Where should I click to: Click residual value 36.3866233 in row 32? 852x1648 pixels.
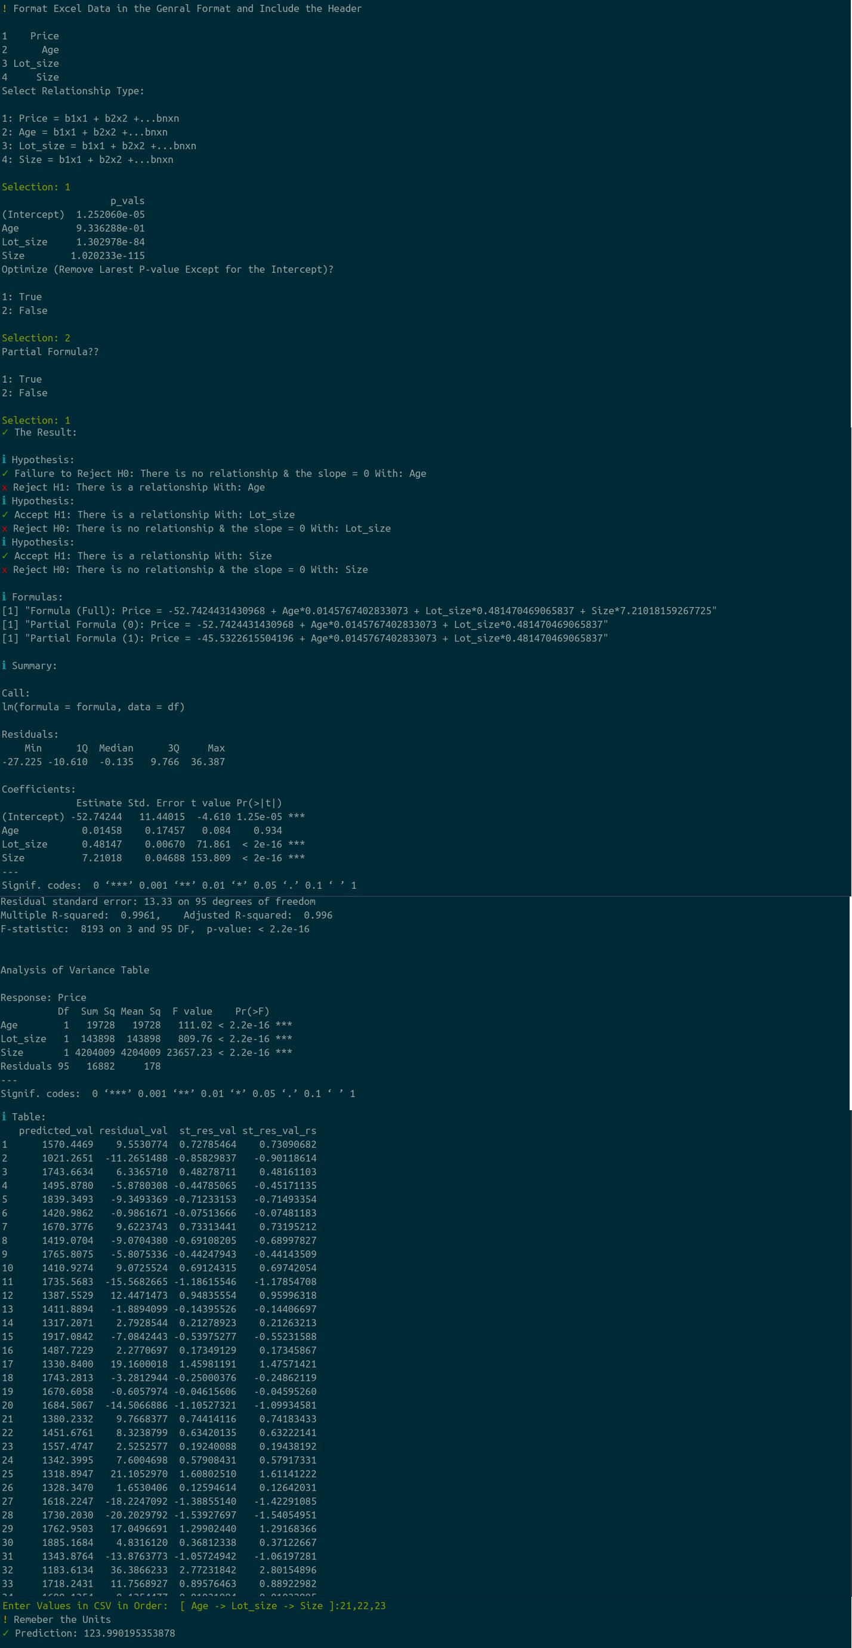[139, 1570]
